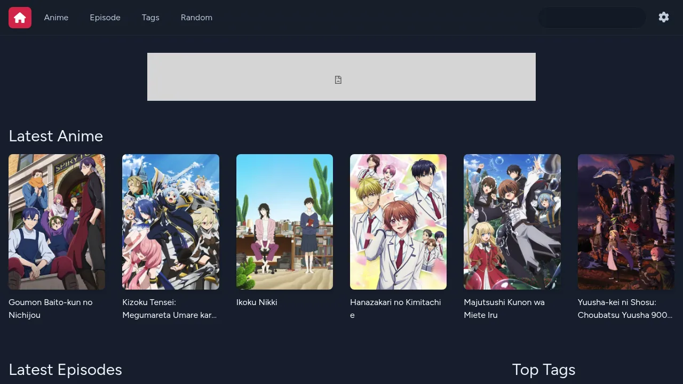Open the settings gear icon

click(x=663, y=17)
